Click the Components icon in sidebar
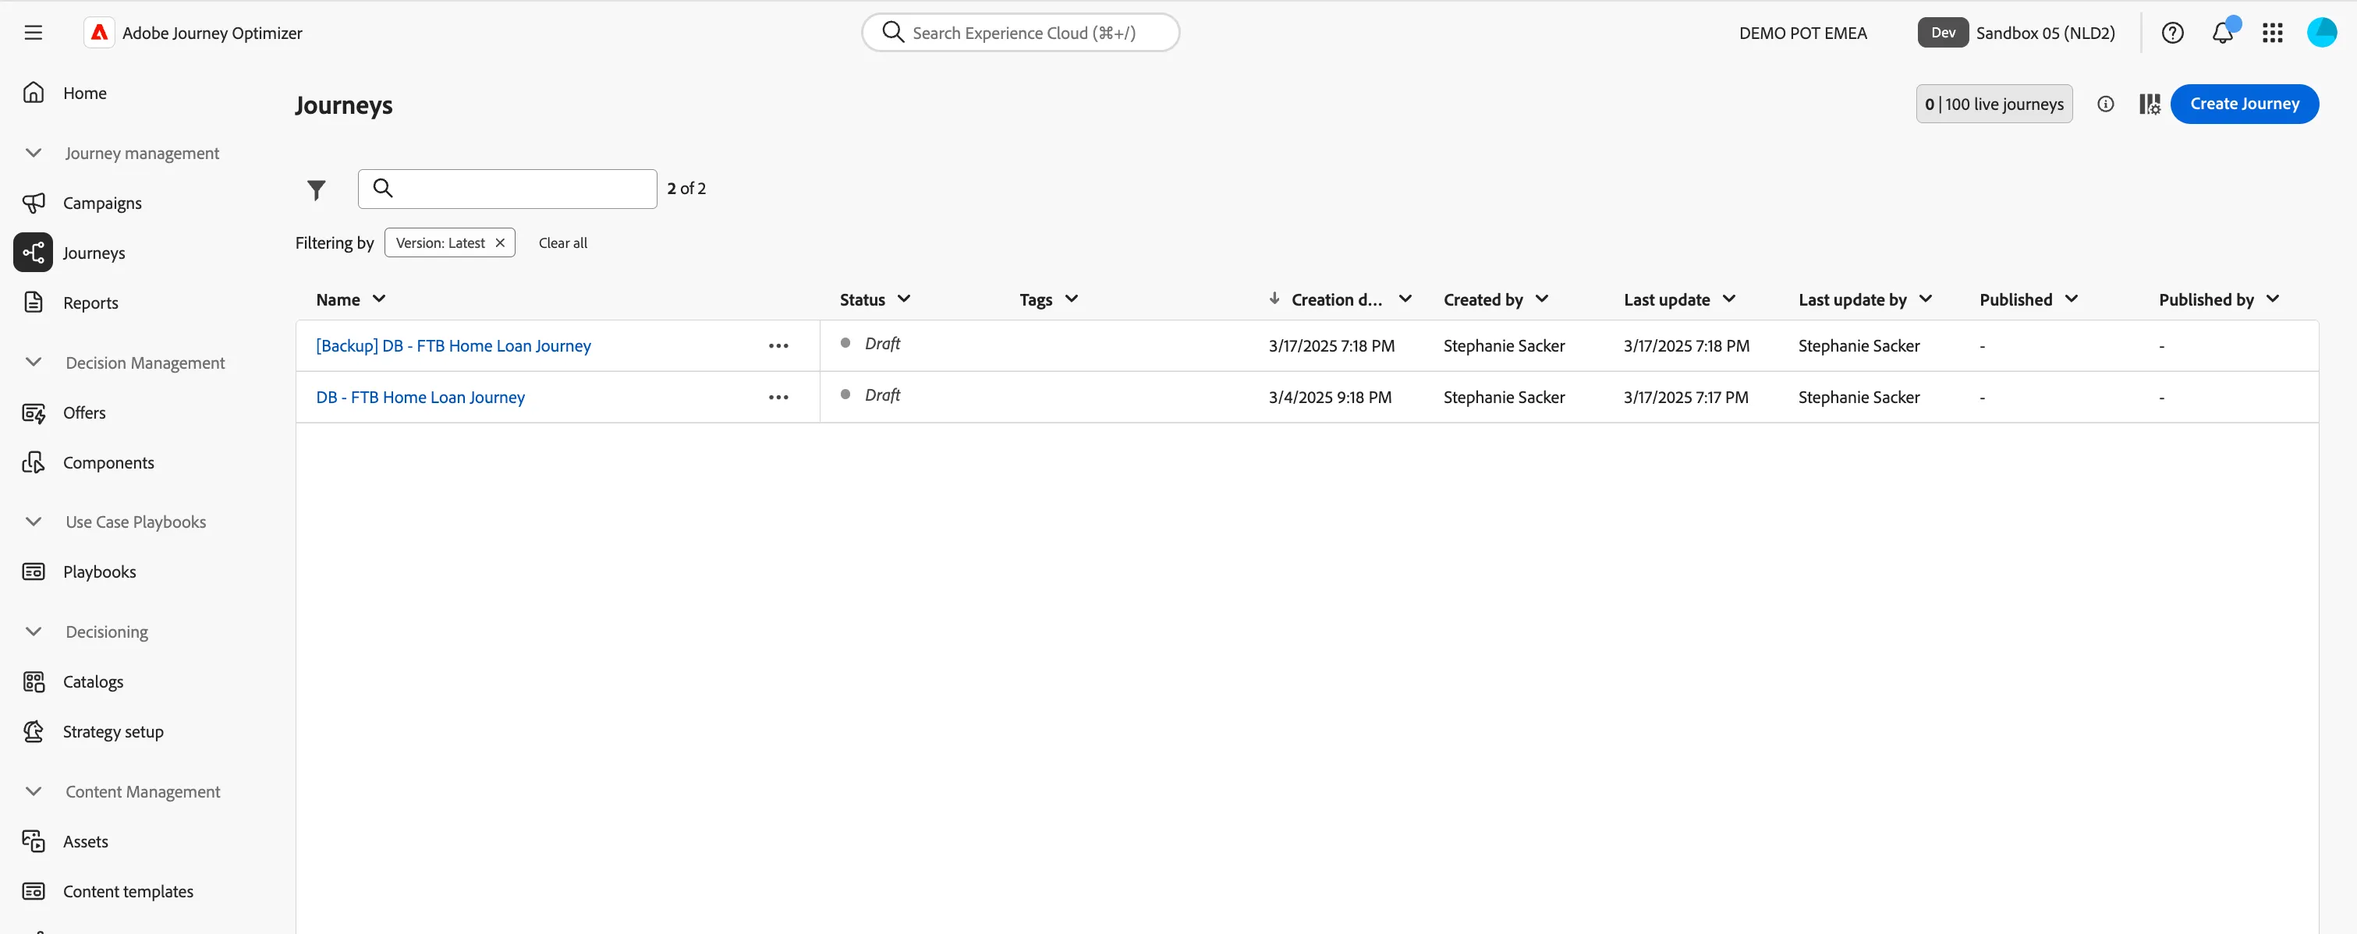Image resolution: width=2357 pixels, height=934 pixels. (34, 463)
